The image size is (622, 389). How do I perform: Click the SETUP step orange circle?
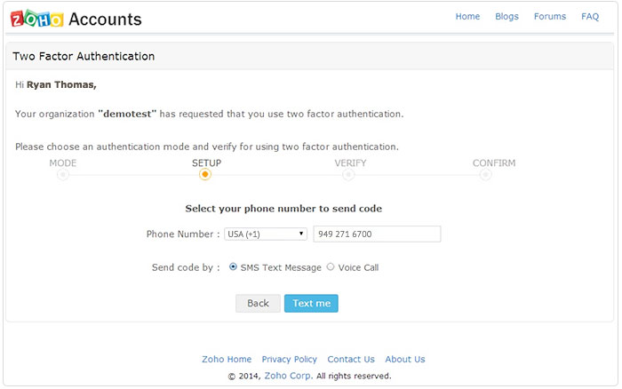pyautogui.click(x=205, y=175)
